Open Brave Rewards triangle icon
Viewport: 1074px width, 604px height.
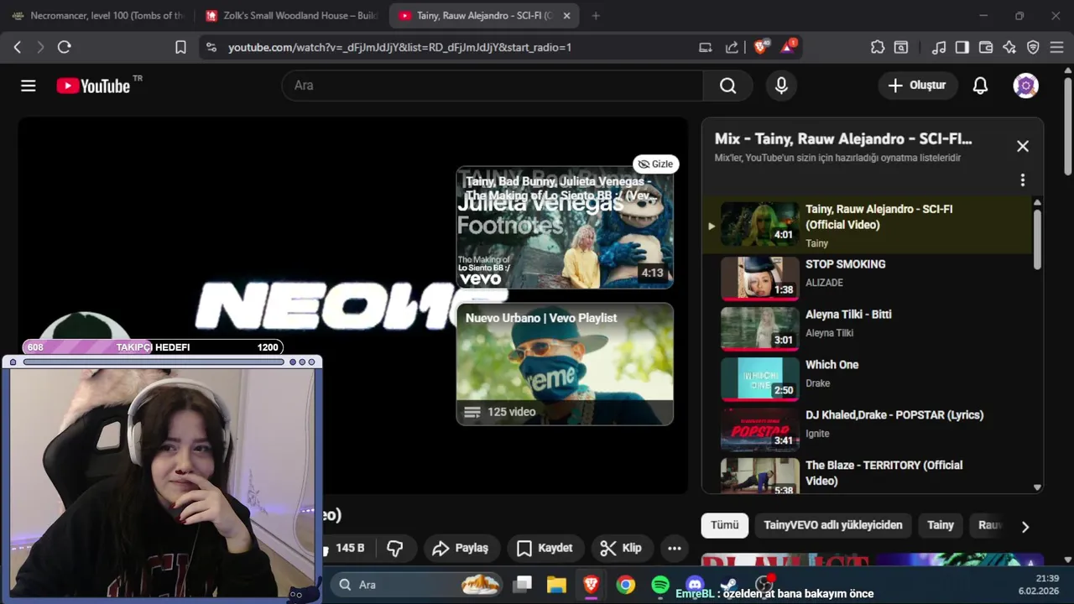pyautogui.click(x=788, y=47)
